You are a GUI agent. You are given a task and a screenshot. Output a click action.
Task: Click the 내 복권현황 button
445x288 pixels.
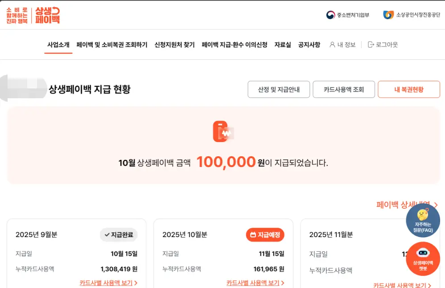[409, 89]
